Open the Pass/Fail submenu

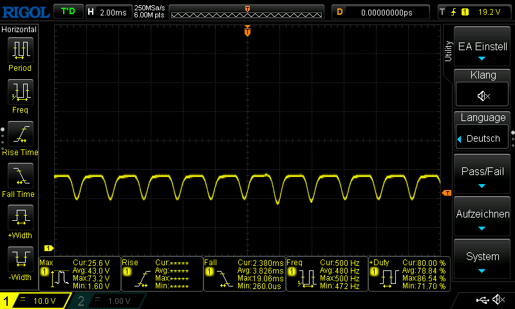[x=482, y=174]
